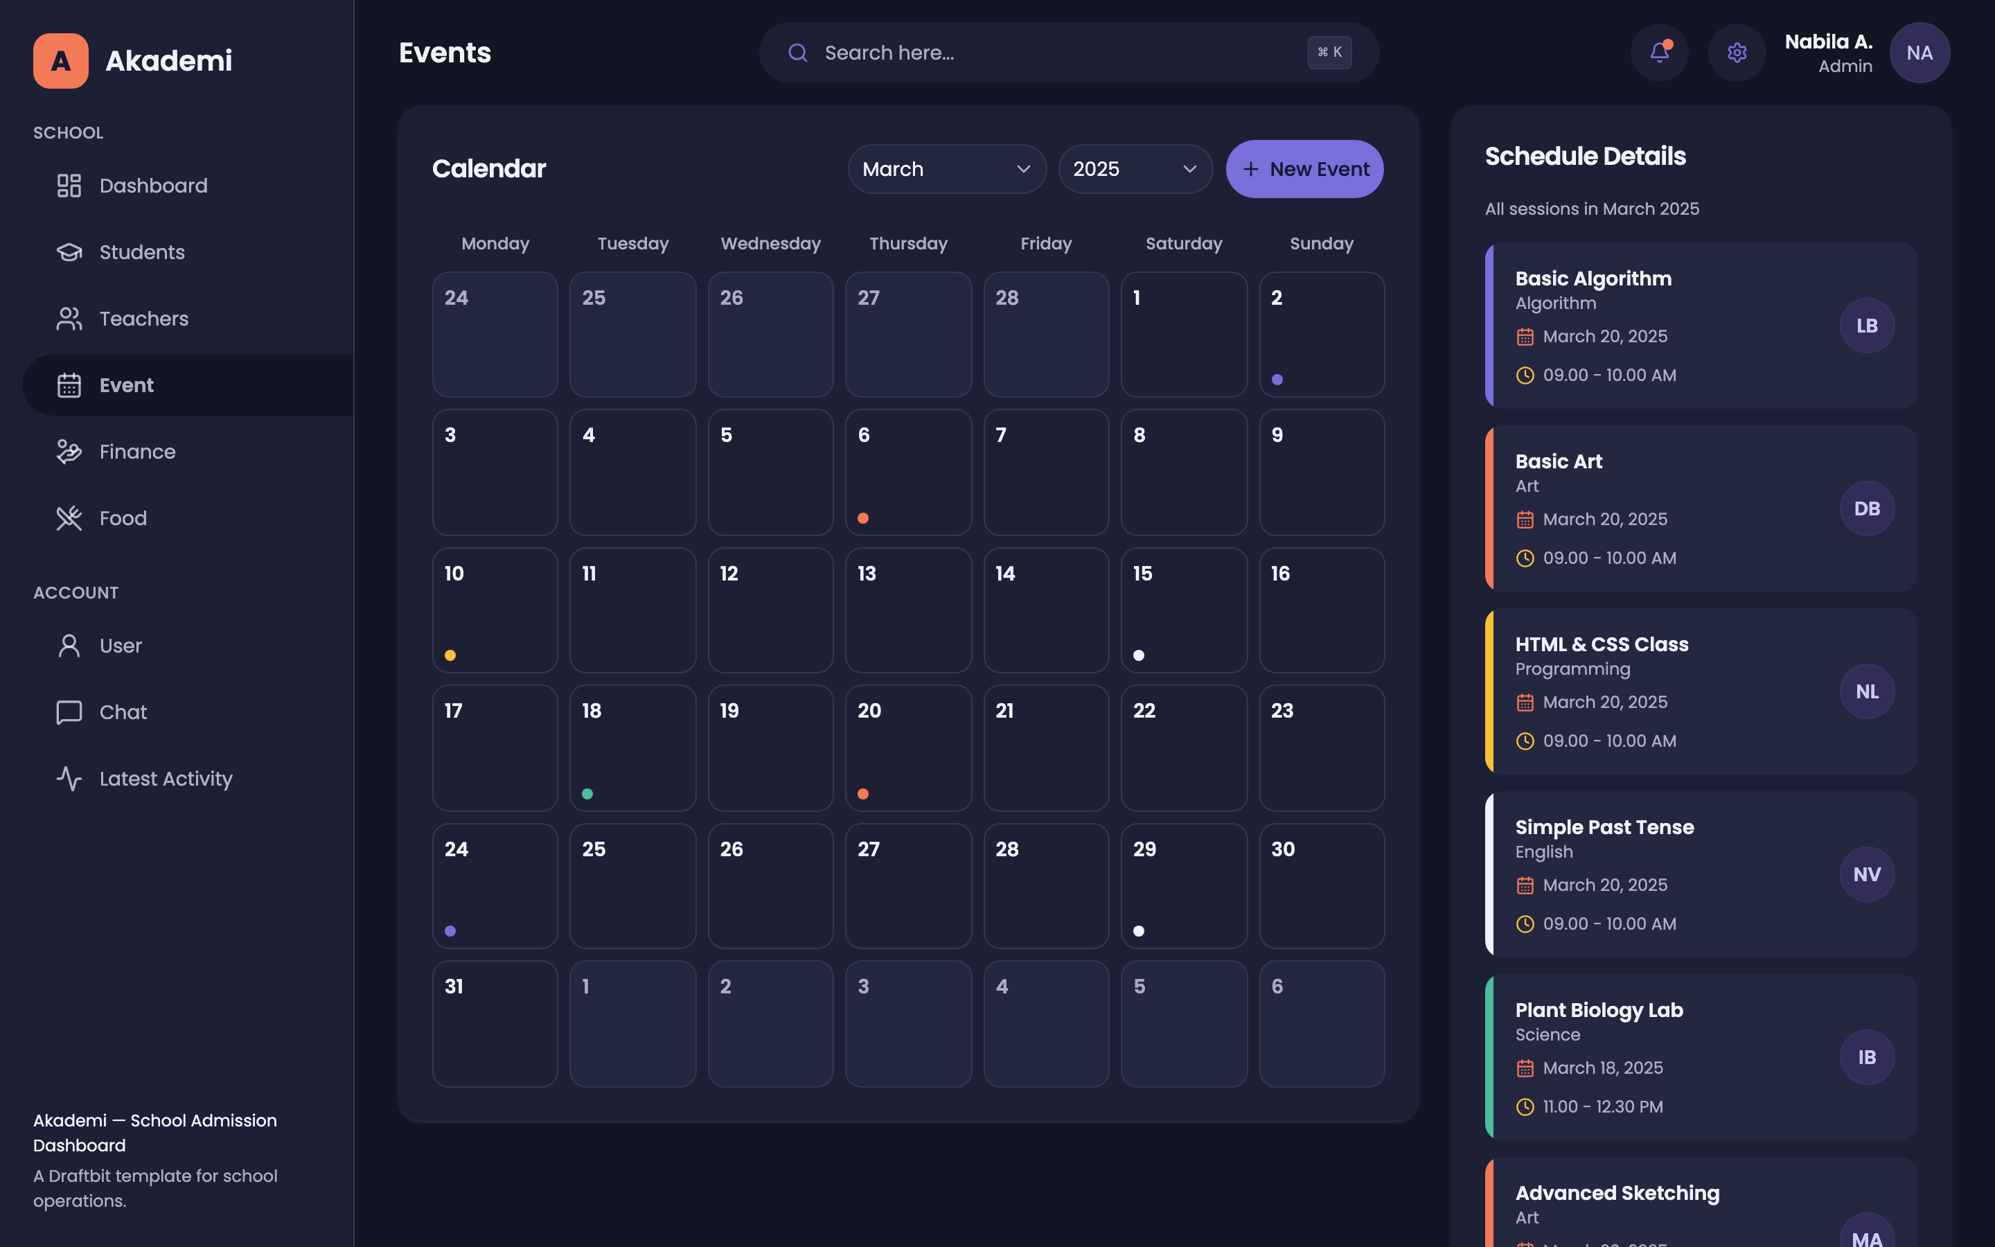Create a New Event
Image resolution: width=1995 pixels, height=1247 pixels.
tap(1304, 169)
